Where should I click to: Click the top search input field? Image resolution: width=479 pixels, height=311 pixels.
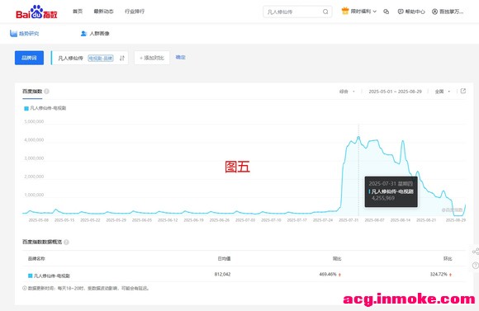[x=293, y=12]
